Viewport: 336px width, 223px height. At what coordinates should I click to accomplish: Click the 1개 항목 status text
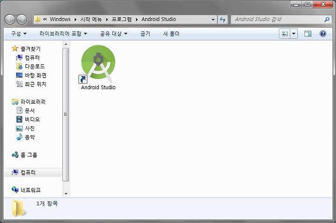click(47, 203)
